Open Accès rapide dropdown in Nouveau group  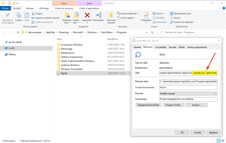[126, 18]
